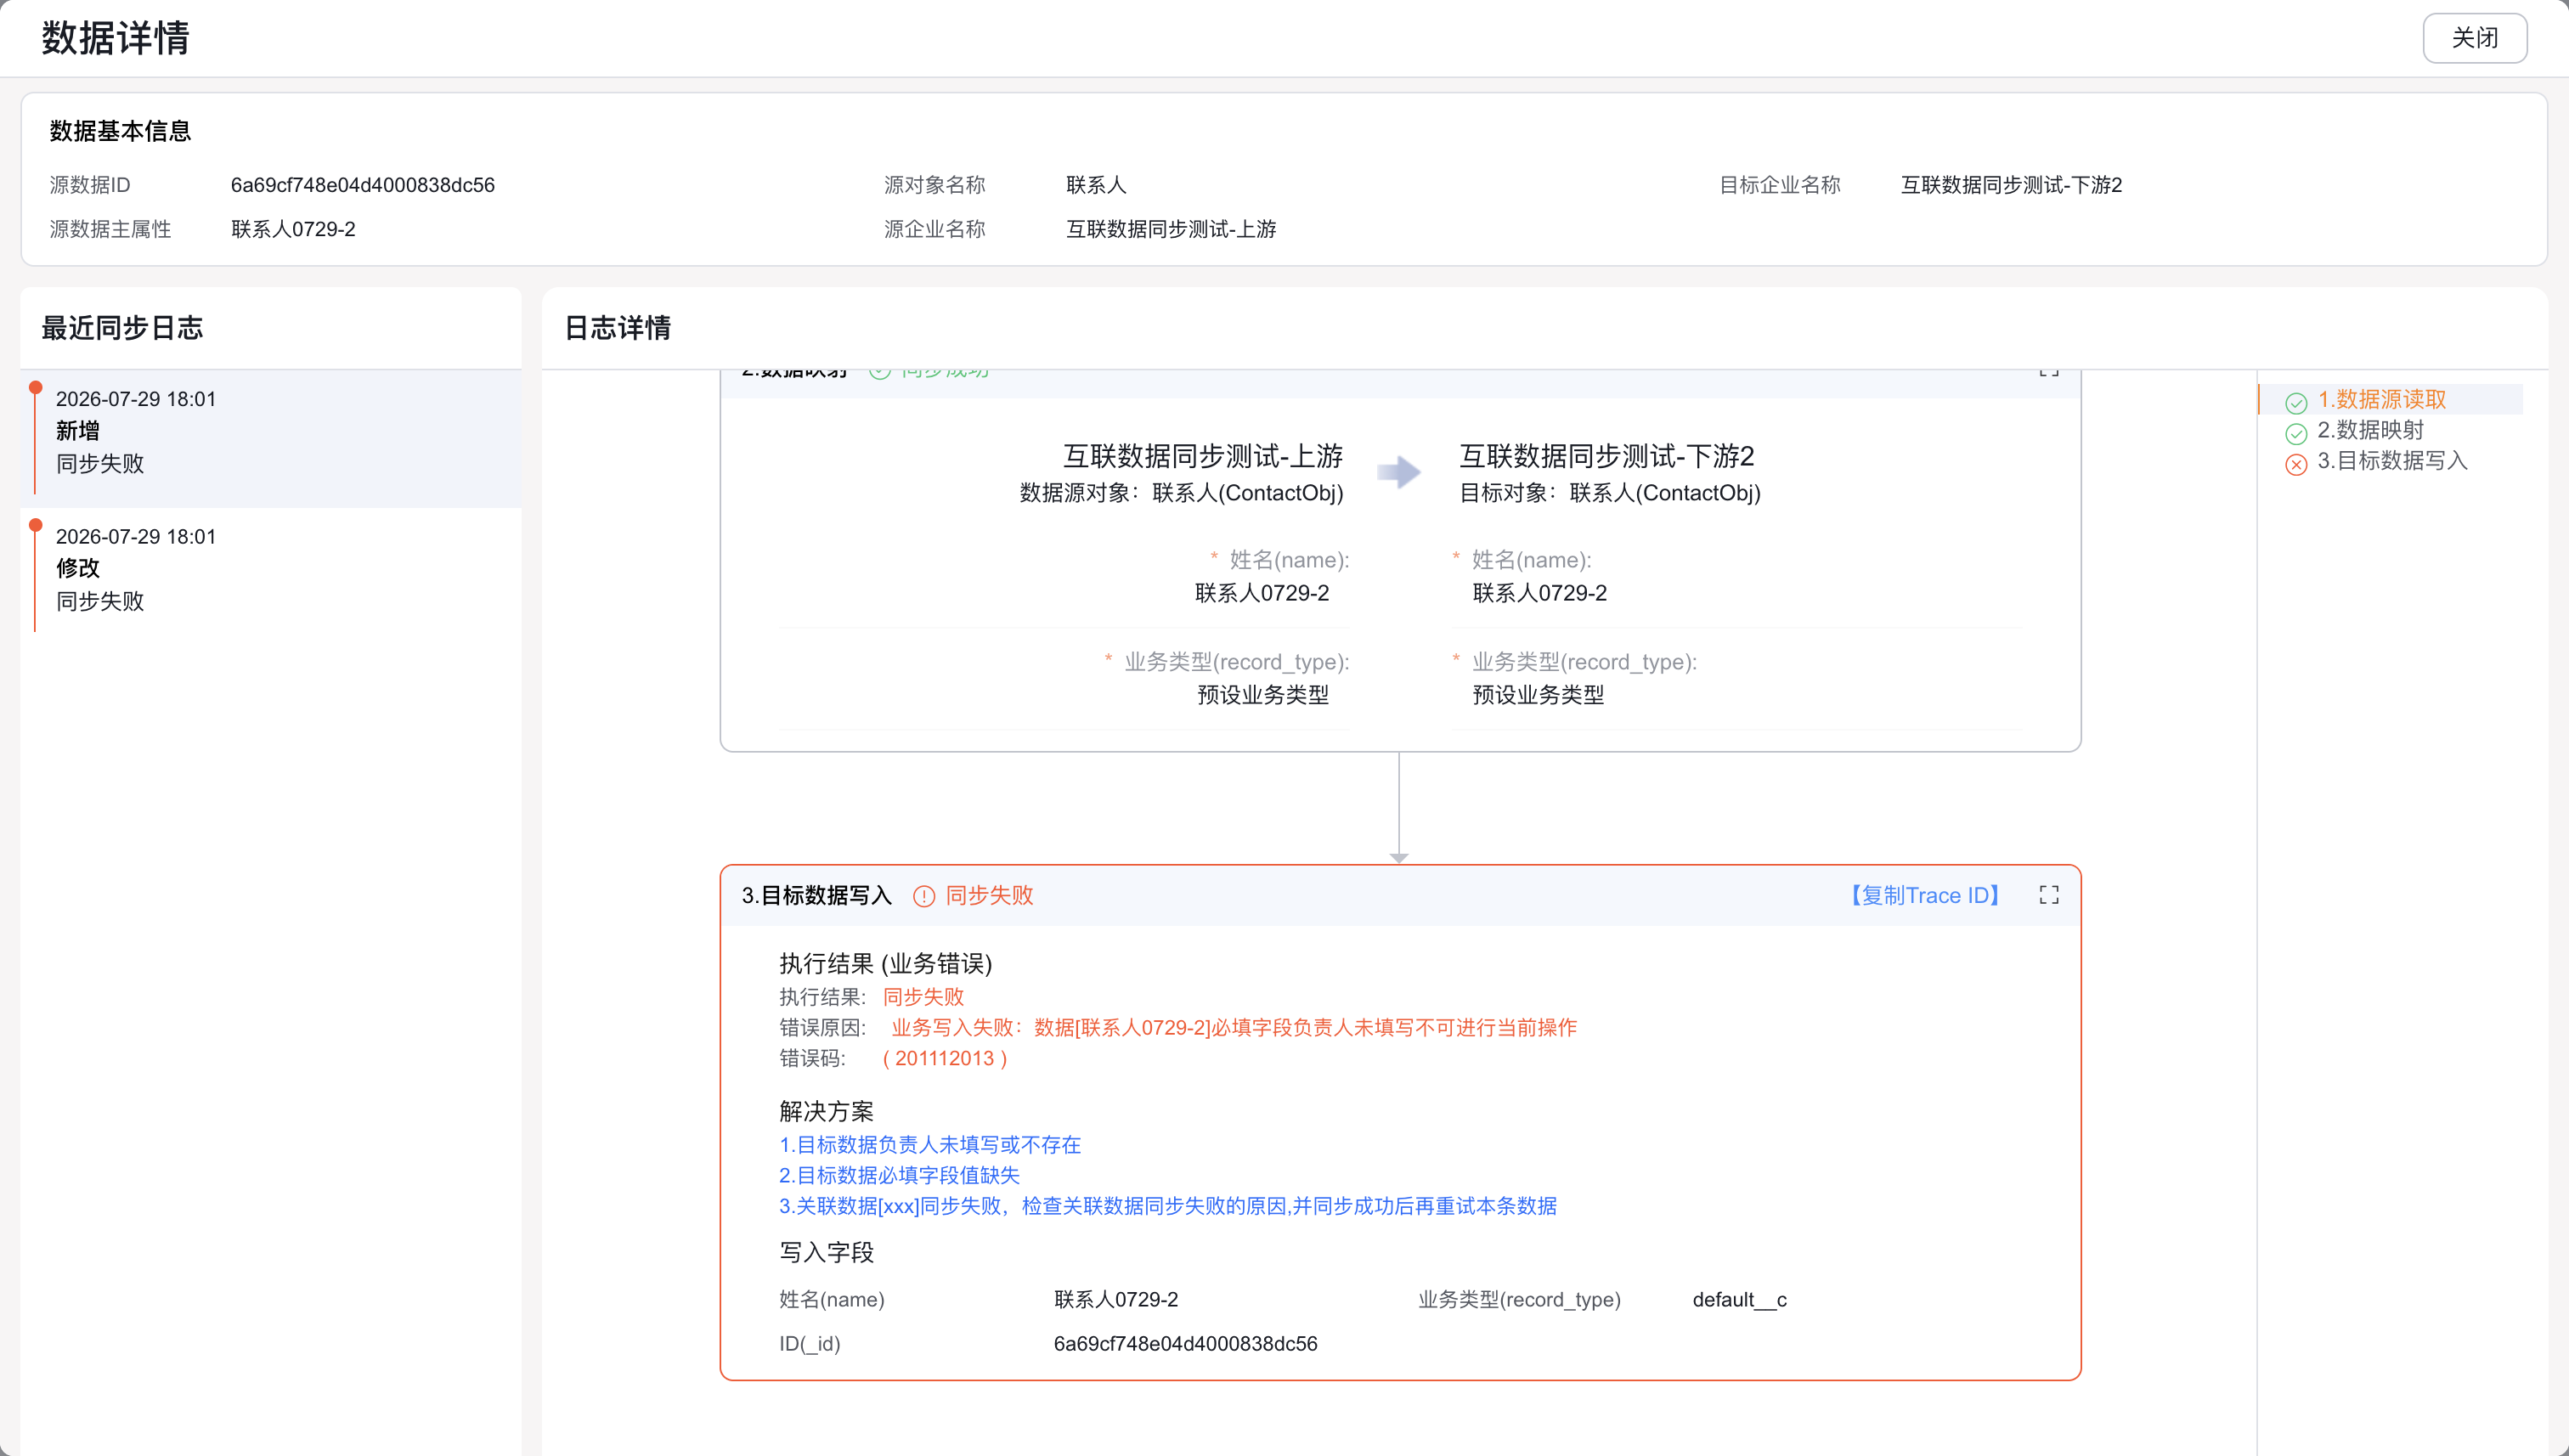Image resolution: width=2569 pixels, height=1456 pixels.
Task: Click 目标对象: 联系人(ContactObj) text
Action: [1610, 492]
